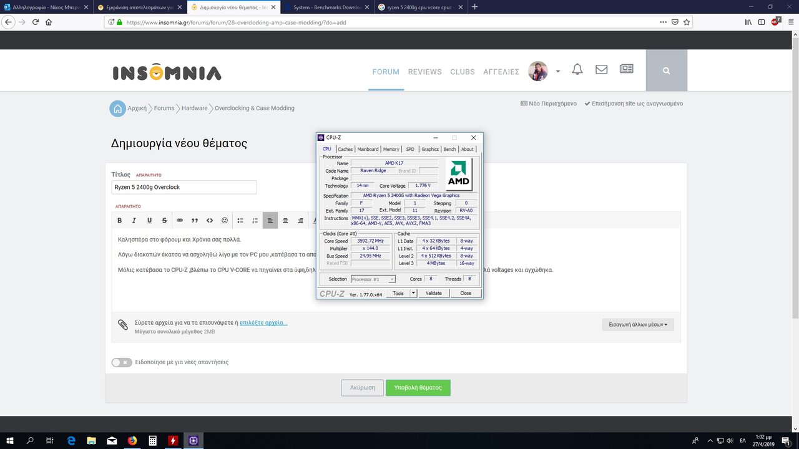
Task: Click the site search magnifier button
Action: point(667,70)
